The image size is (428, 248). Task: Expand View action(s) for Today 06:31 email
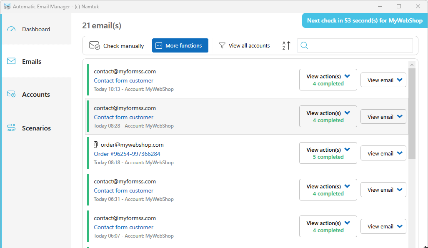(x=328, y=190)
